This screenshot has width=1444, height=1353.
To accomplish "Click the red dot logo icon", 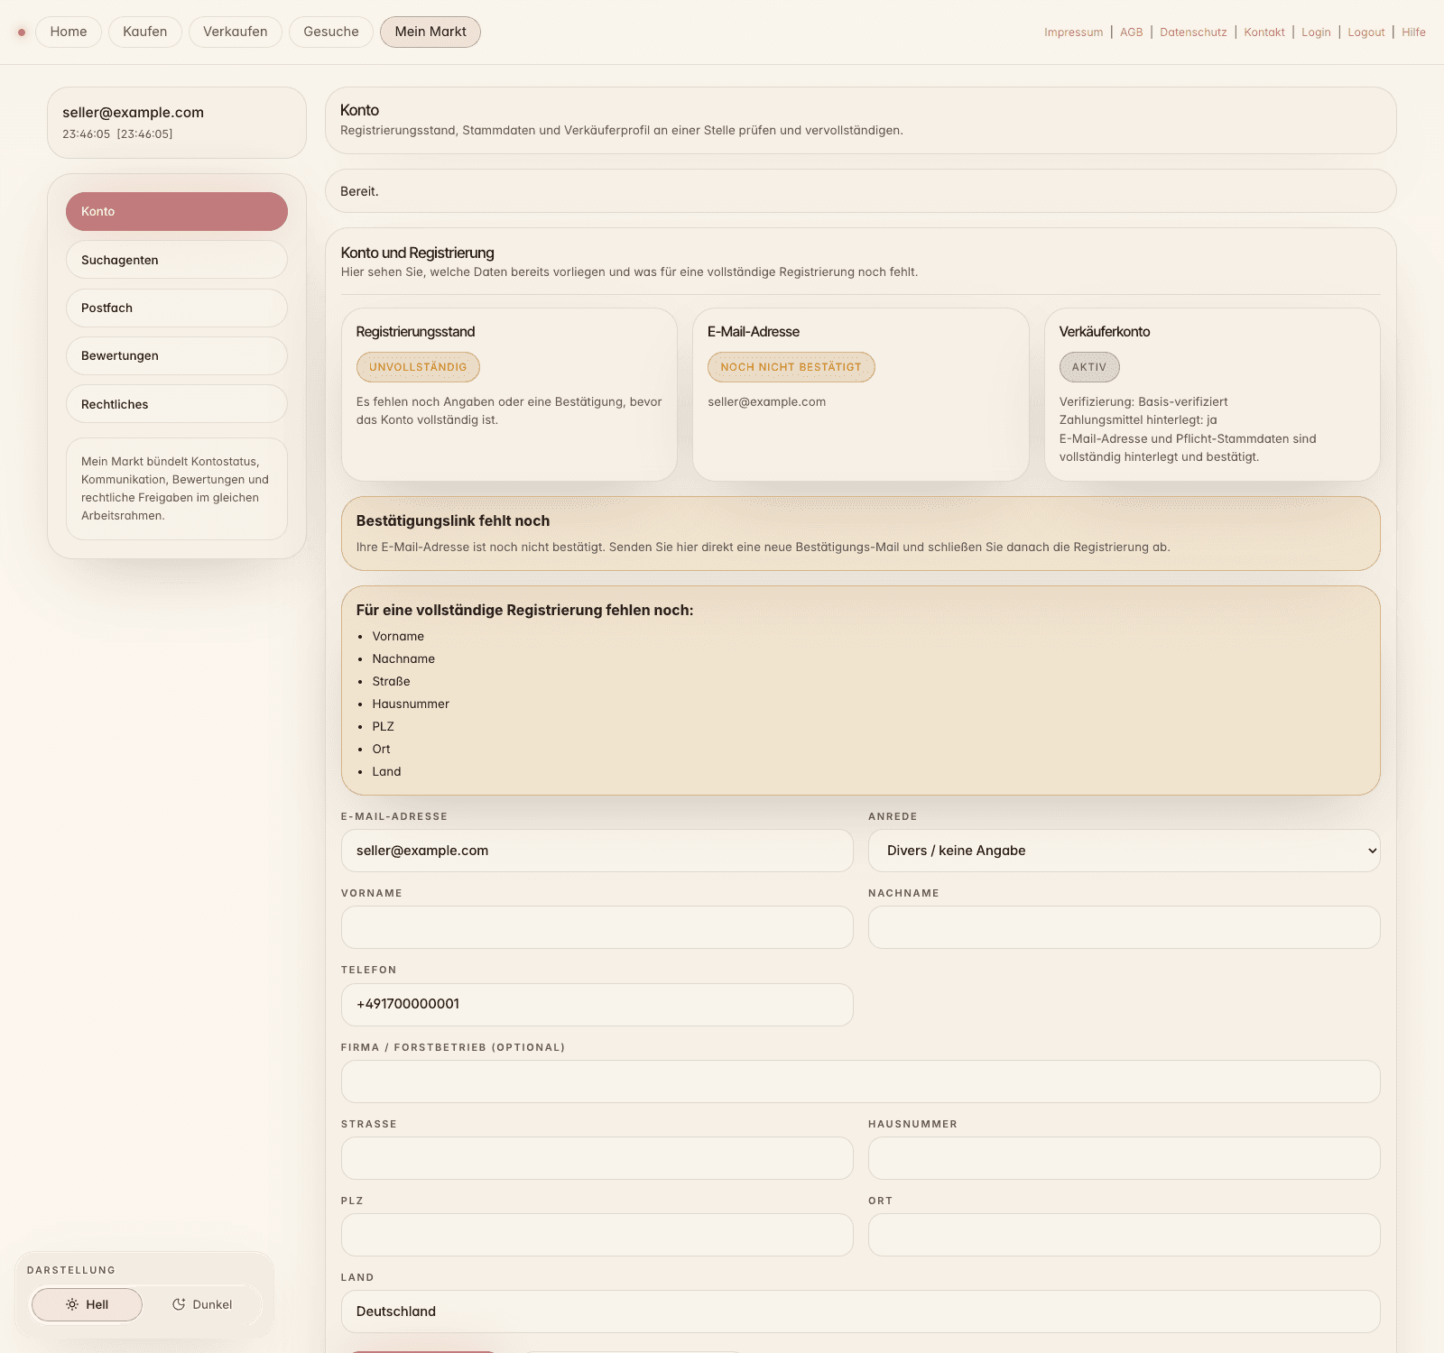I will (x=22, y=32).
